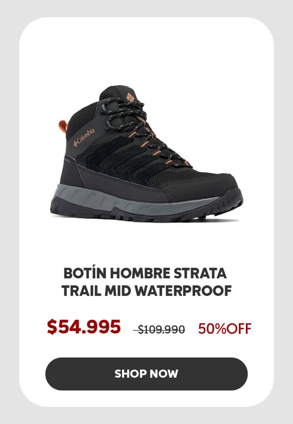Open the black Columbia boot product image
293x424 pixels.
(x=146, y=154)
